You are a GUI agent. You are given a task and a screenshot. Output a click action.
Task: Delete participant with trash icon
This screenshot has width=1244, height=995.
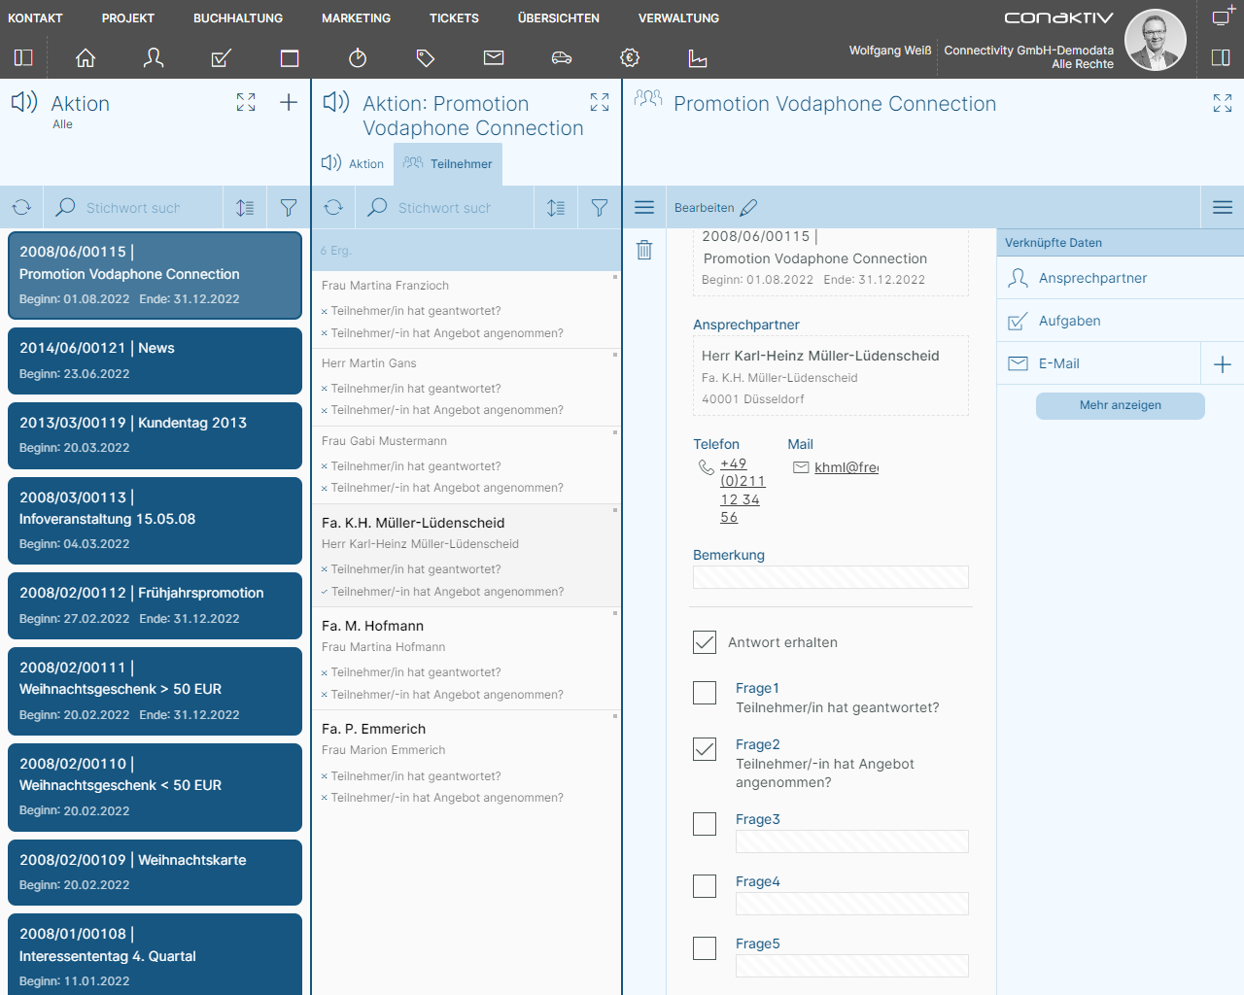[x=643, y=250]
